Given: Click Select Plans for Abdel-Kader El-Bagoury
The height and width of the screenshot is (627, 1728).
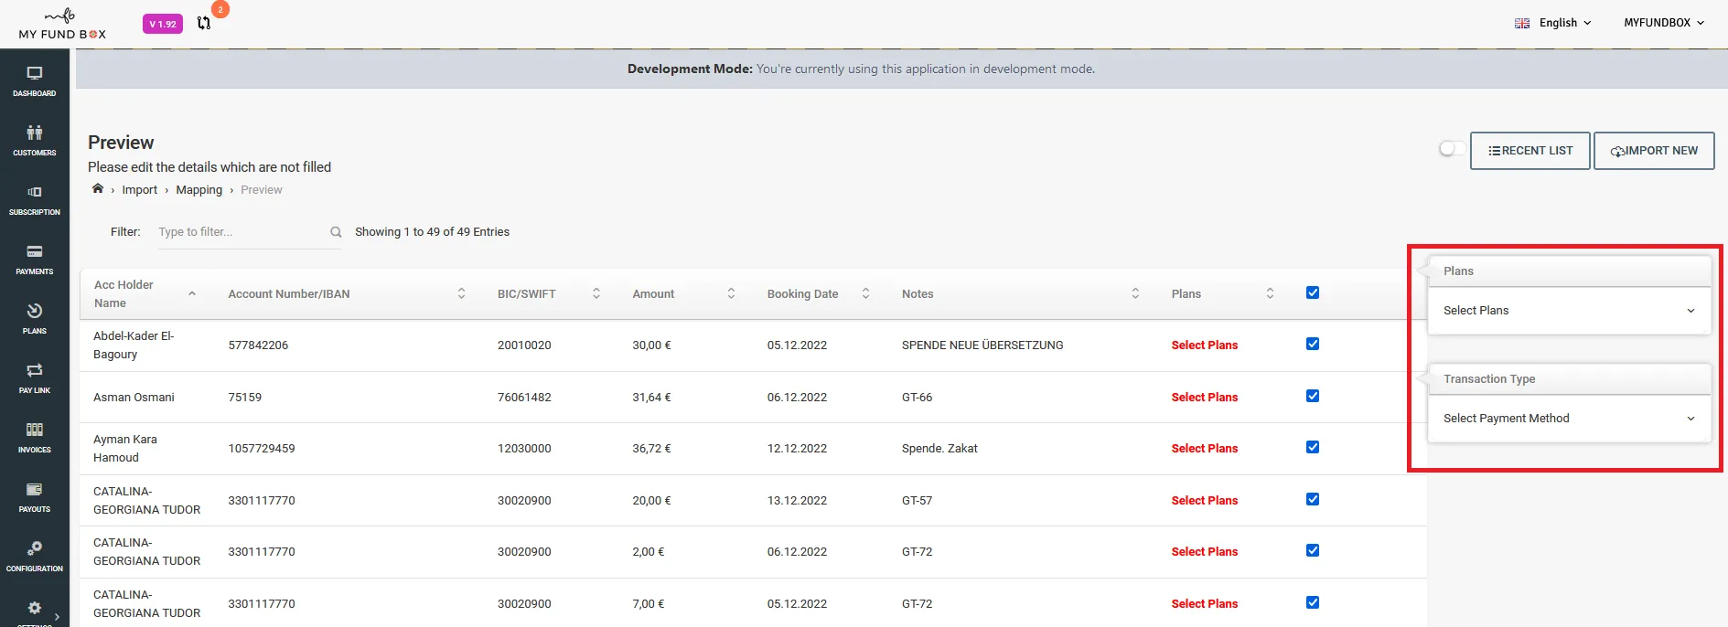Looking at the screenshot, I should coord(1204,345).
